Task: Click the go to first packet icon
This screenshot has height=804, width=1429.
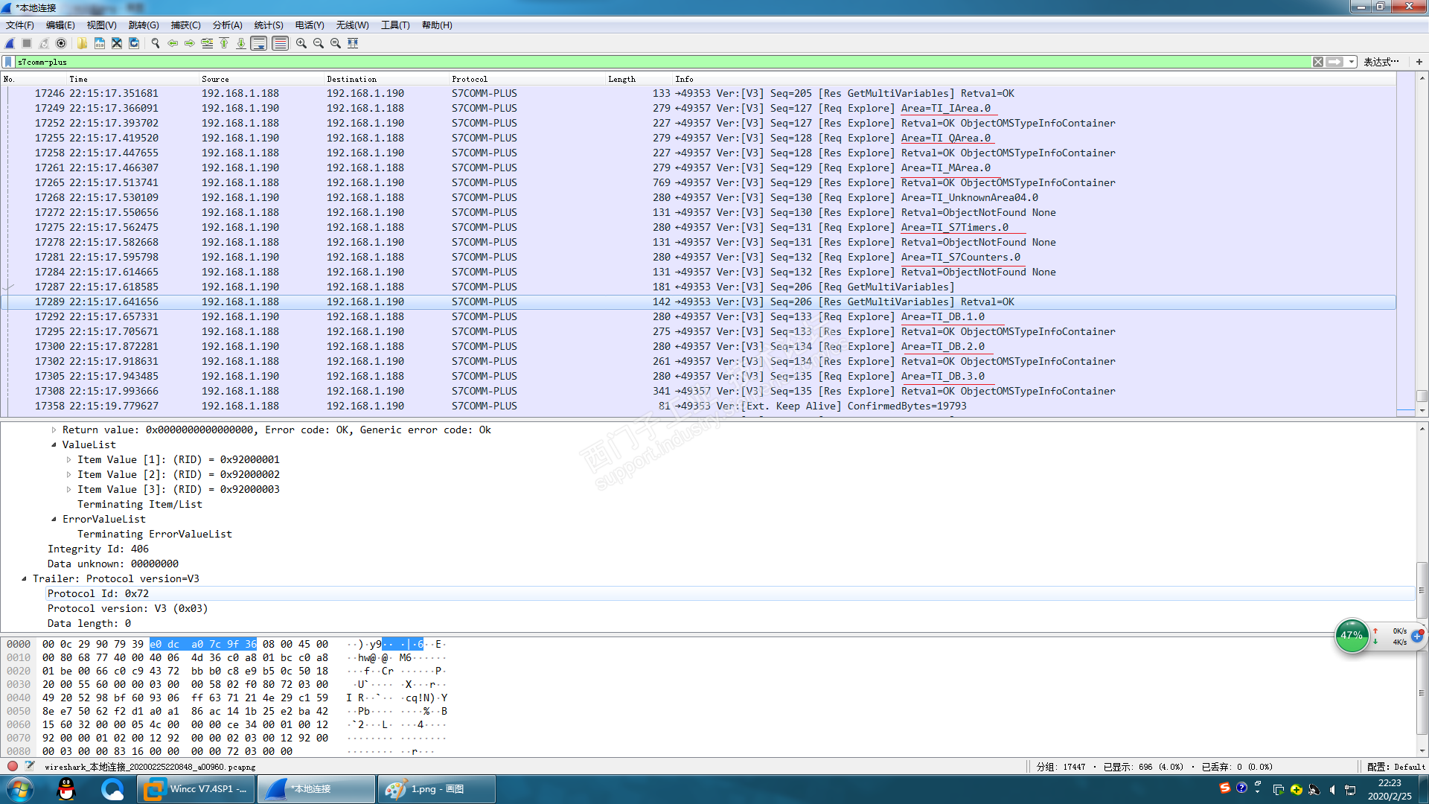Action: pyautogui.click(x=224, y=43)
